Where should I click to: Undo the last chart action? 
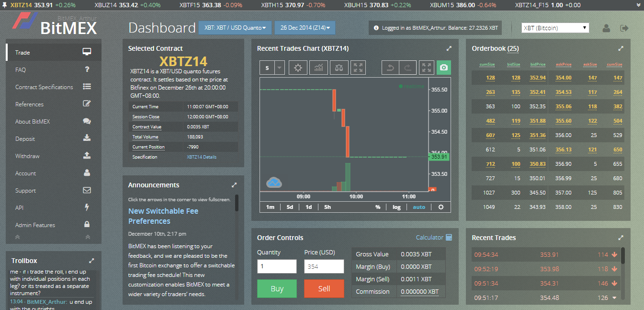pyautogui.click(x=390, y=68)
